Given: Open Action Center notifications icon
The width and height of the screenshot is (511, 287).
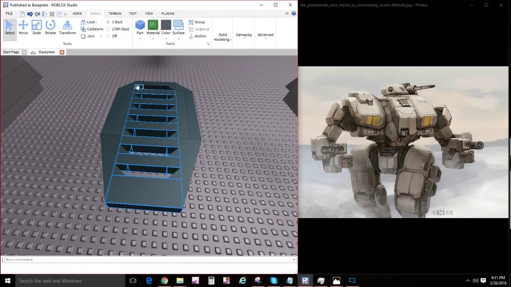Looking at the screenshot, I should click(x=483, y=281).
